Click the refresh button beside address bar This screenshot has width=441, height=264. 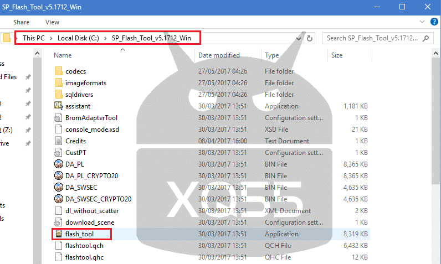click(x=310, y=39)
